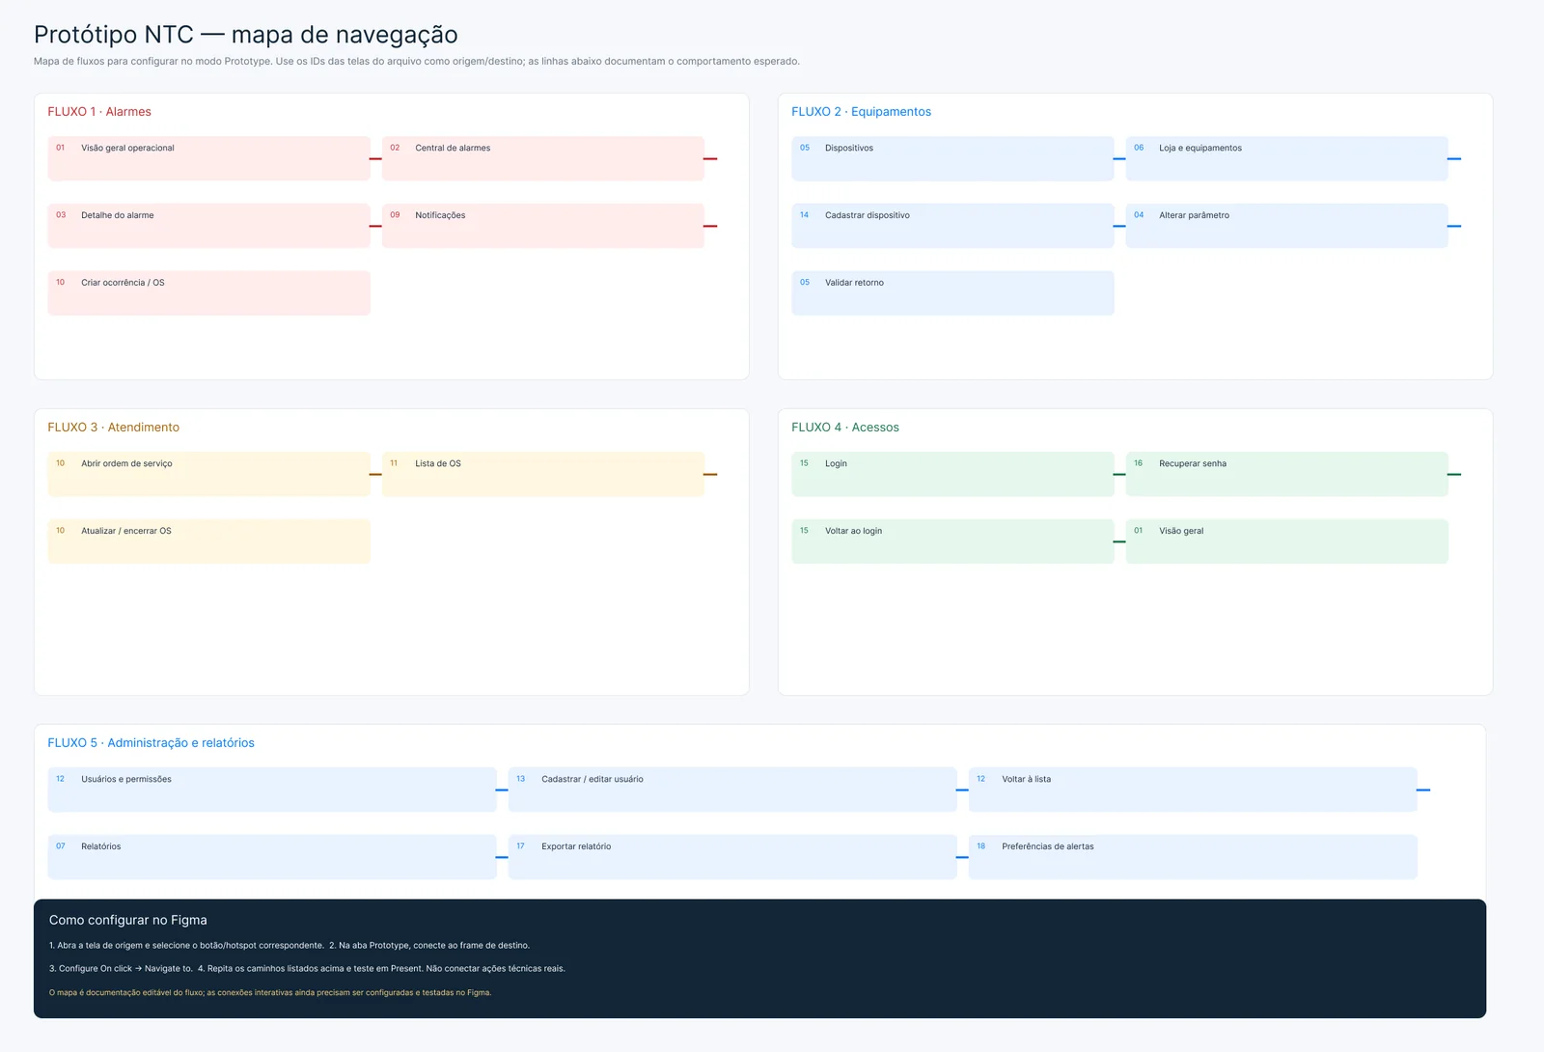Select the Como configurar no Figma title
Viewport: 1544px width, 1052px height.
128,920
